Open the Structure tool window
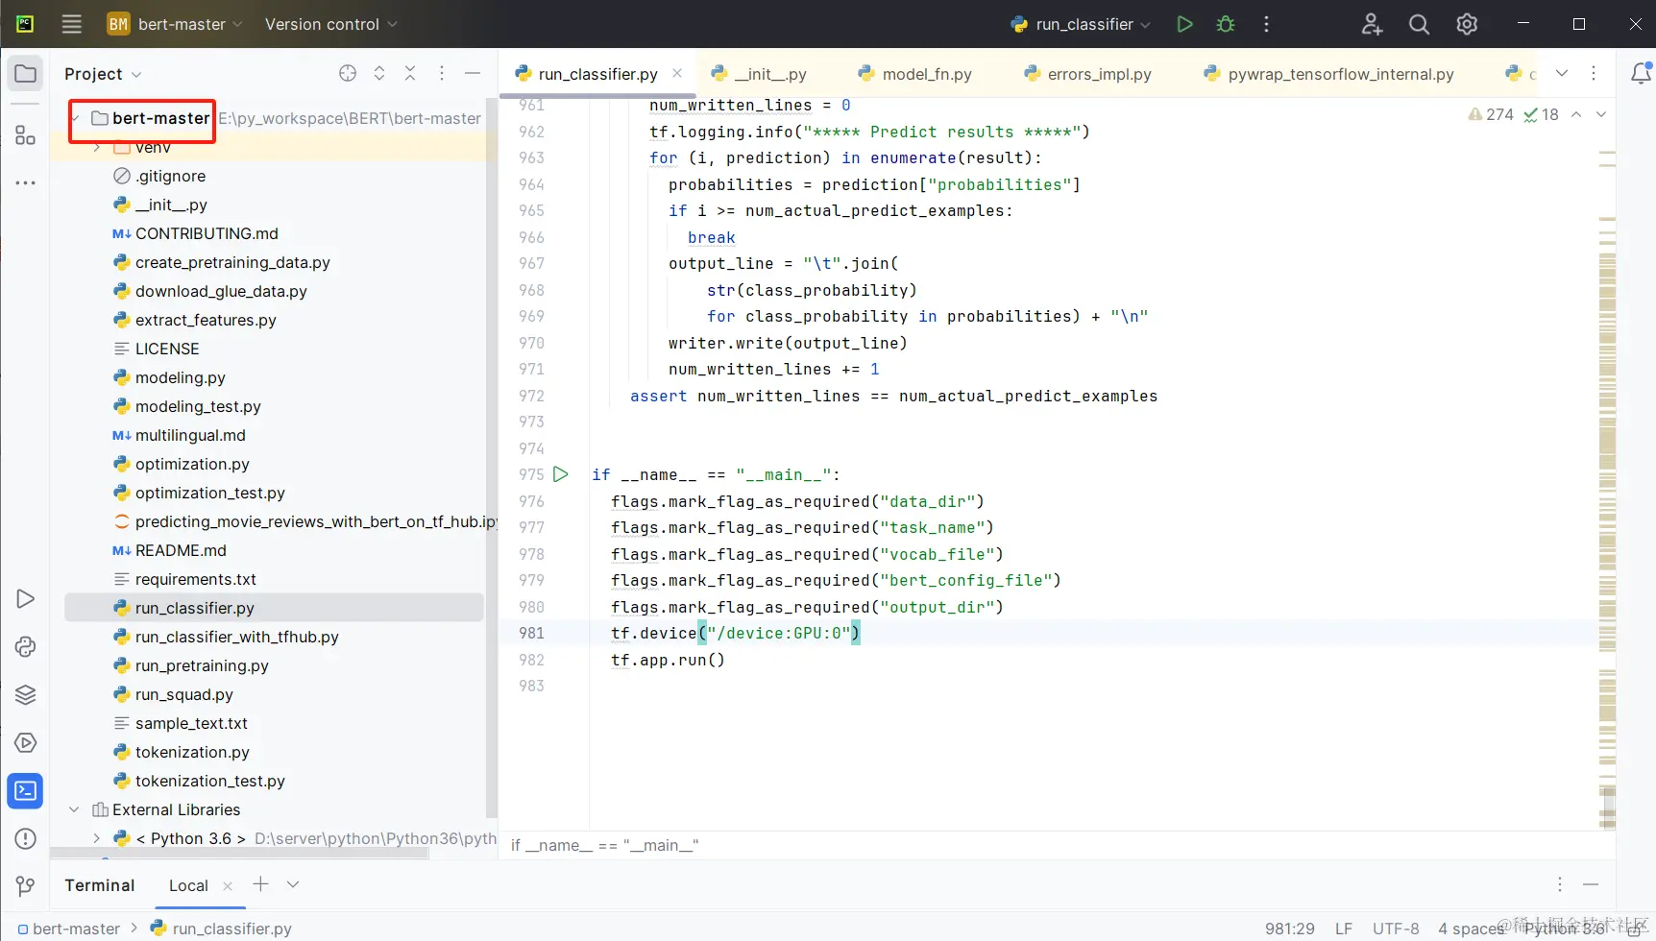 coord(26,135)
